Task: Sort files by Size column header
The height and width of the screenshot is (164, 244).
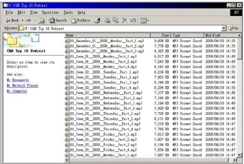Action: (x=160, y=35)
